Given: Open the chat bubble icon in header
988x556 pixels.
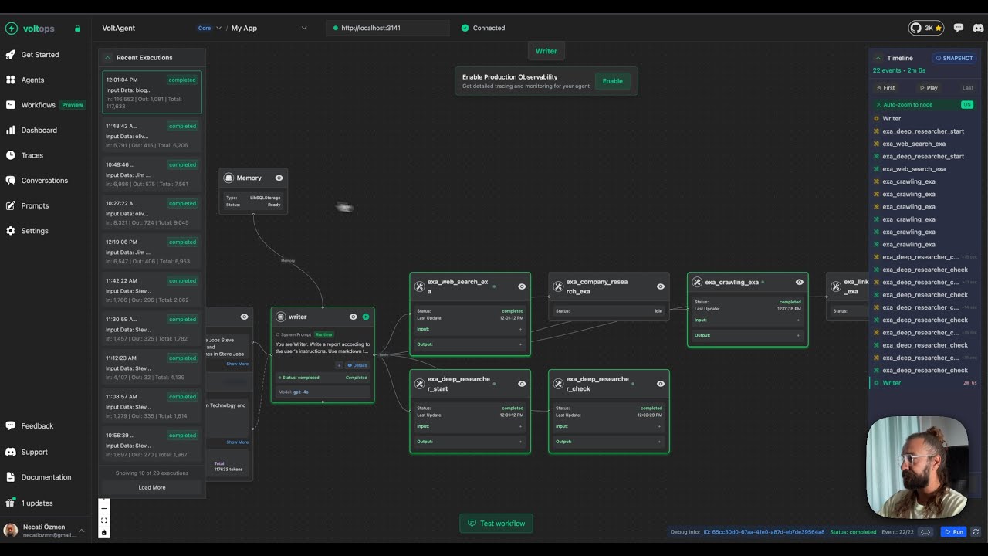Looking at the screenshot, I should click(959, 28).
